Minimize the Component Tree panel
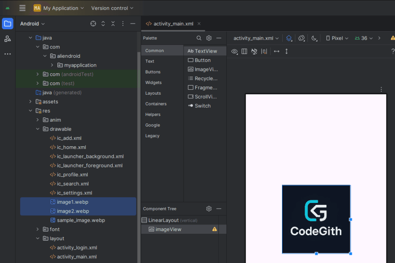 [219, 209]
